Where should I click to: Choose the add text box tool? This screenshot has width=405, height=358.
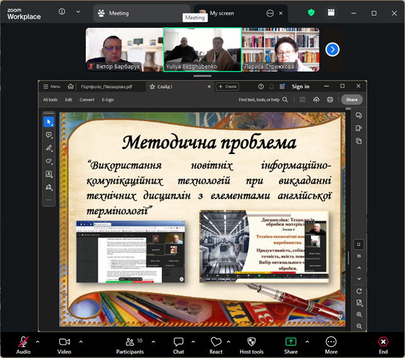click(x=49, y=174)
